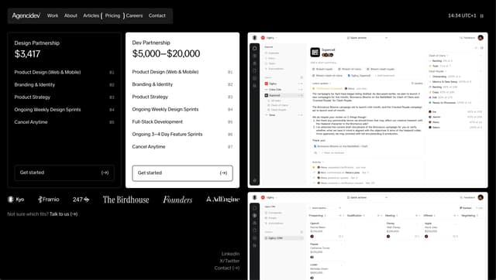The width and height of the screenshot is (496, 280).
Task: Click Full-Stack Development in the Dev Partnership card
Action: 157,122
